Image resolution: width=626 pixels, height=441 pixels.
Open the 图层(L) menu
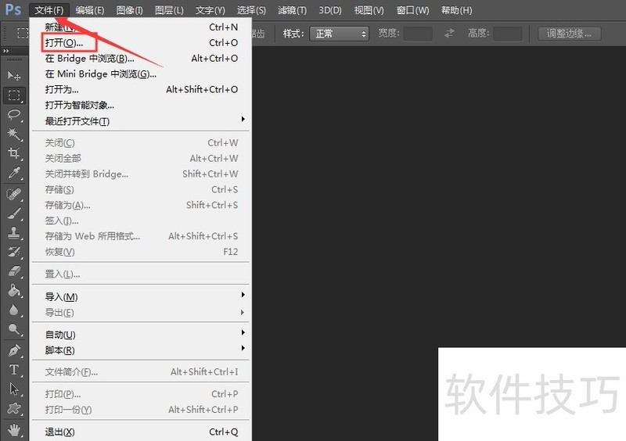[169, 10]
